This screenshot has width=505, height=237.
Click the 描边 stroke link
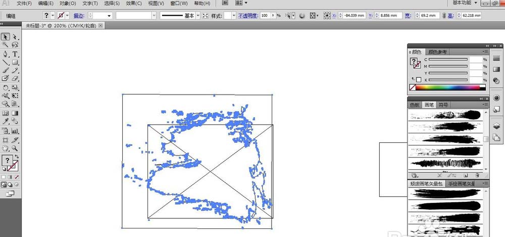(x=79, y=16)
